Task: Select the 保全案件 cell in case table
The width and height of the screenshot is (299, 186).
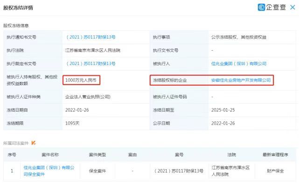Action: coord(97,171)
